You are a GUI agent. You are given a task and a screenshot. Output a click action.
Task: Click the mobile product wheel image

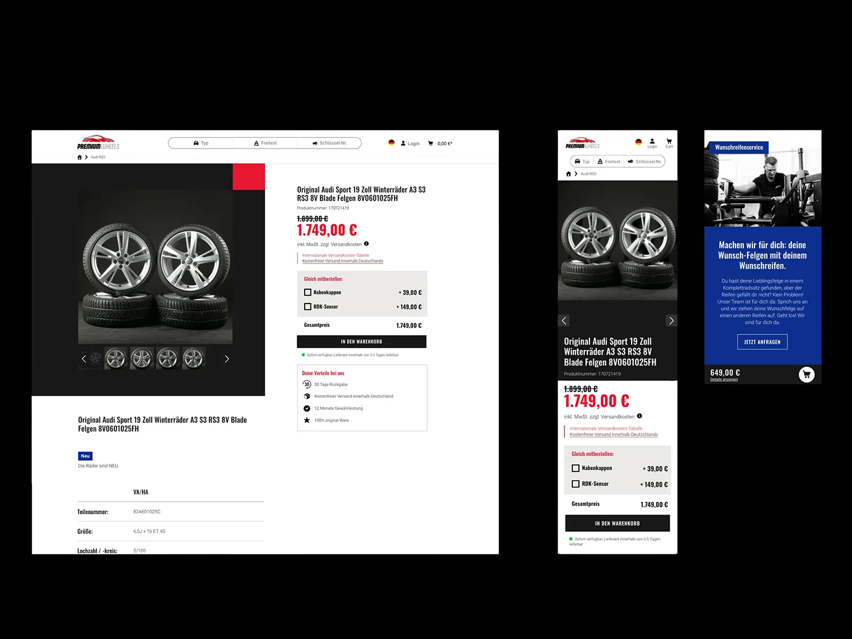click(618, 241)
